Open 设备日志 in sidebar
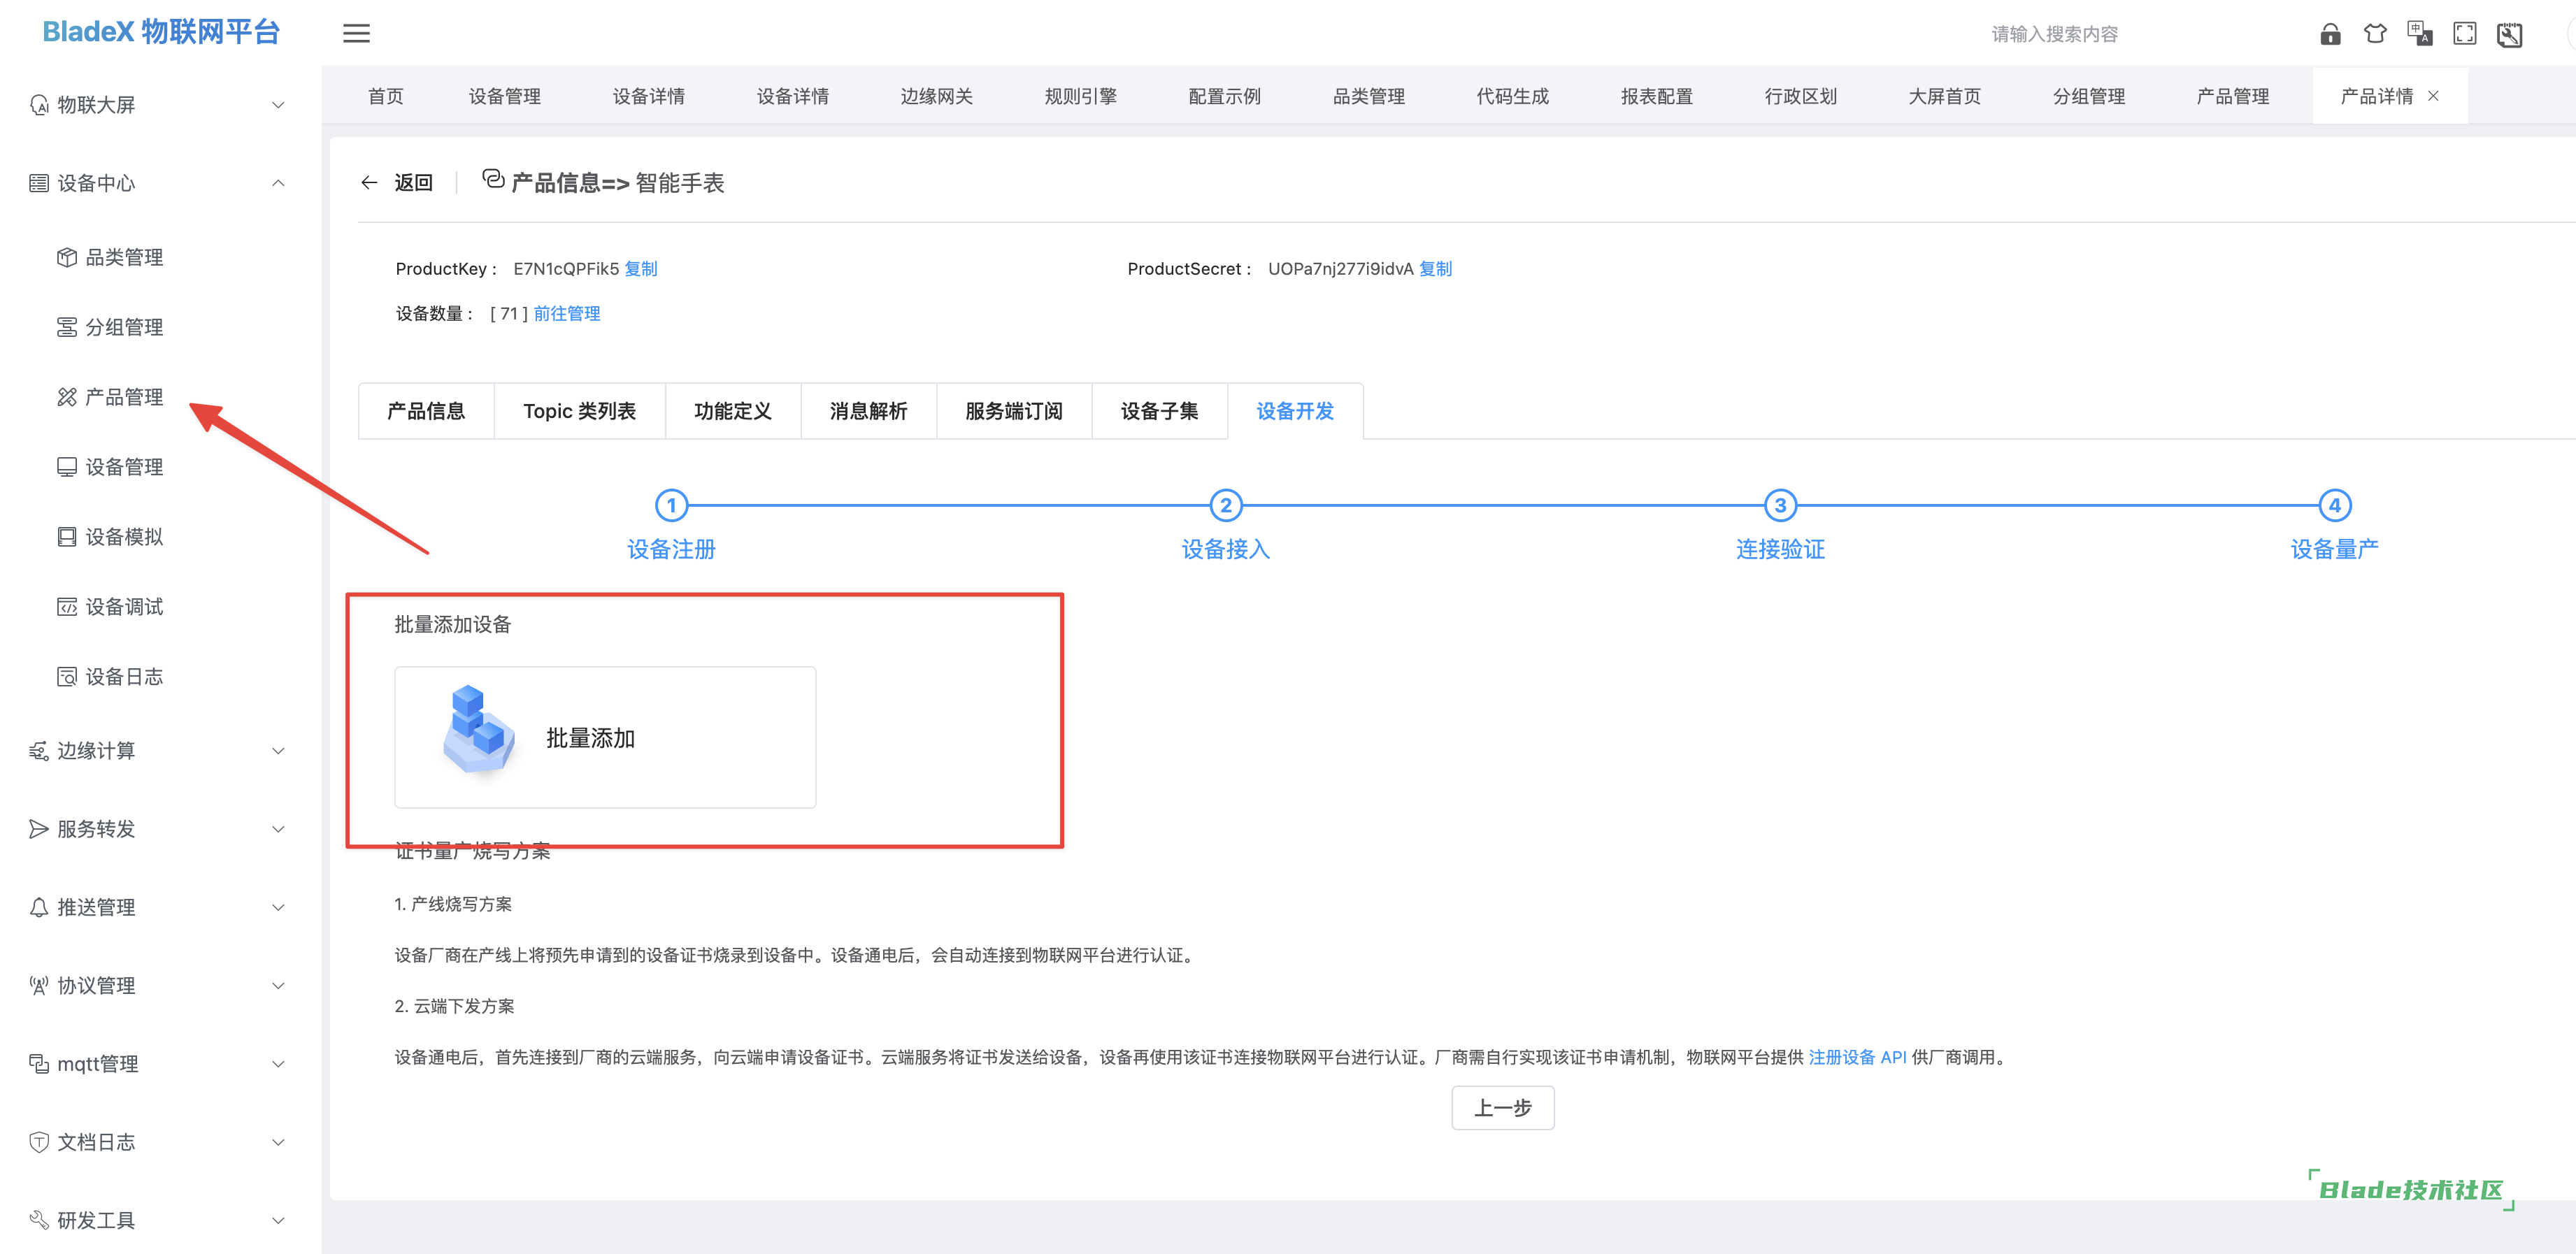The width and height of the screenshot is (2576, 1254). coord(123,677)
